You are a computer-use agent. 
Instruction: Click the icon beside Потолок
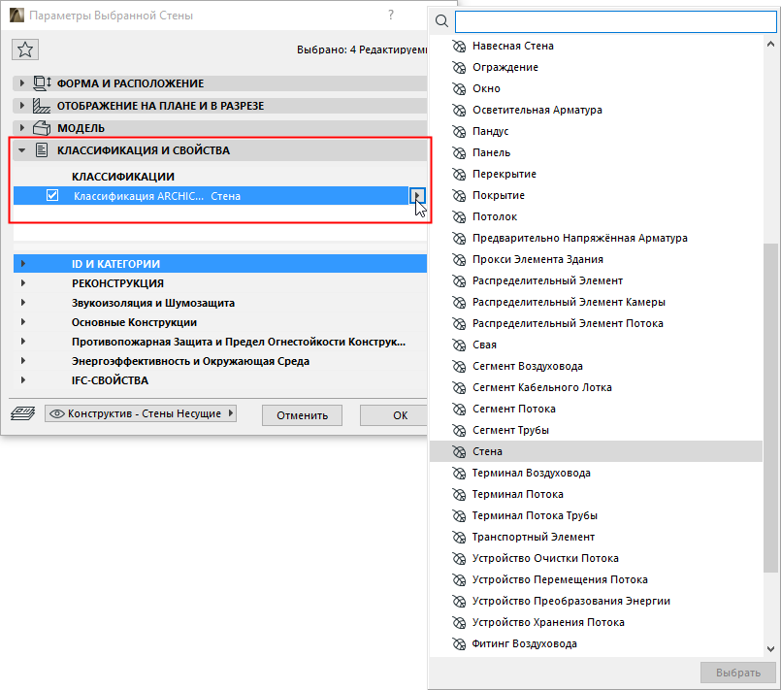459,216
